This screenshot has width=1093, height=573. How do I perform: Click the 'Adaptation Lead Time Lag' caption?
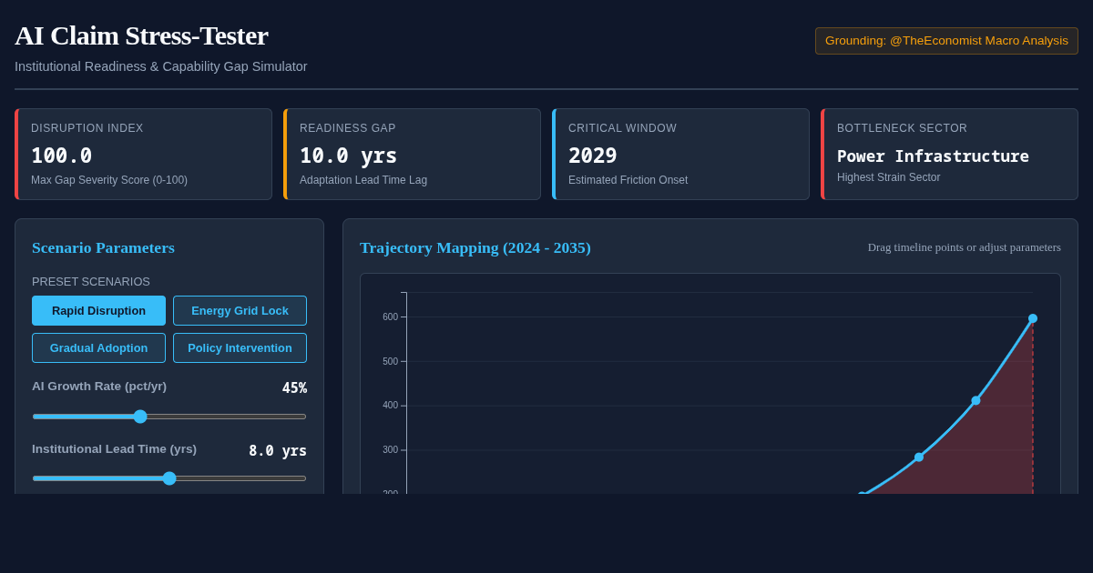[363, 180]
